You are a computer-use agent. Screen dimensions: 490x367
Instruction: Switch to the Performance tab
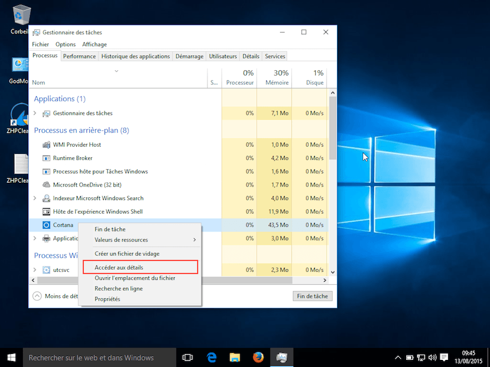pos(79,56)
